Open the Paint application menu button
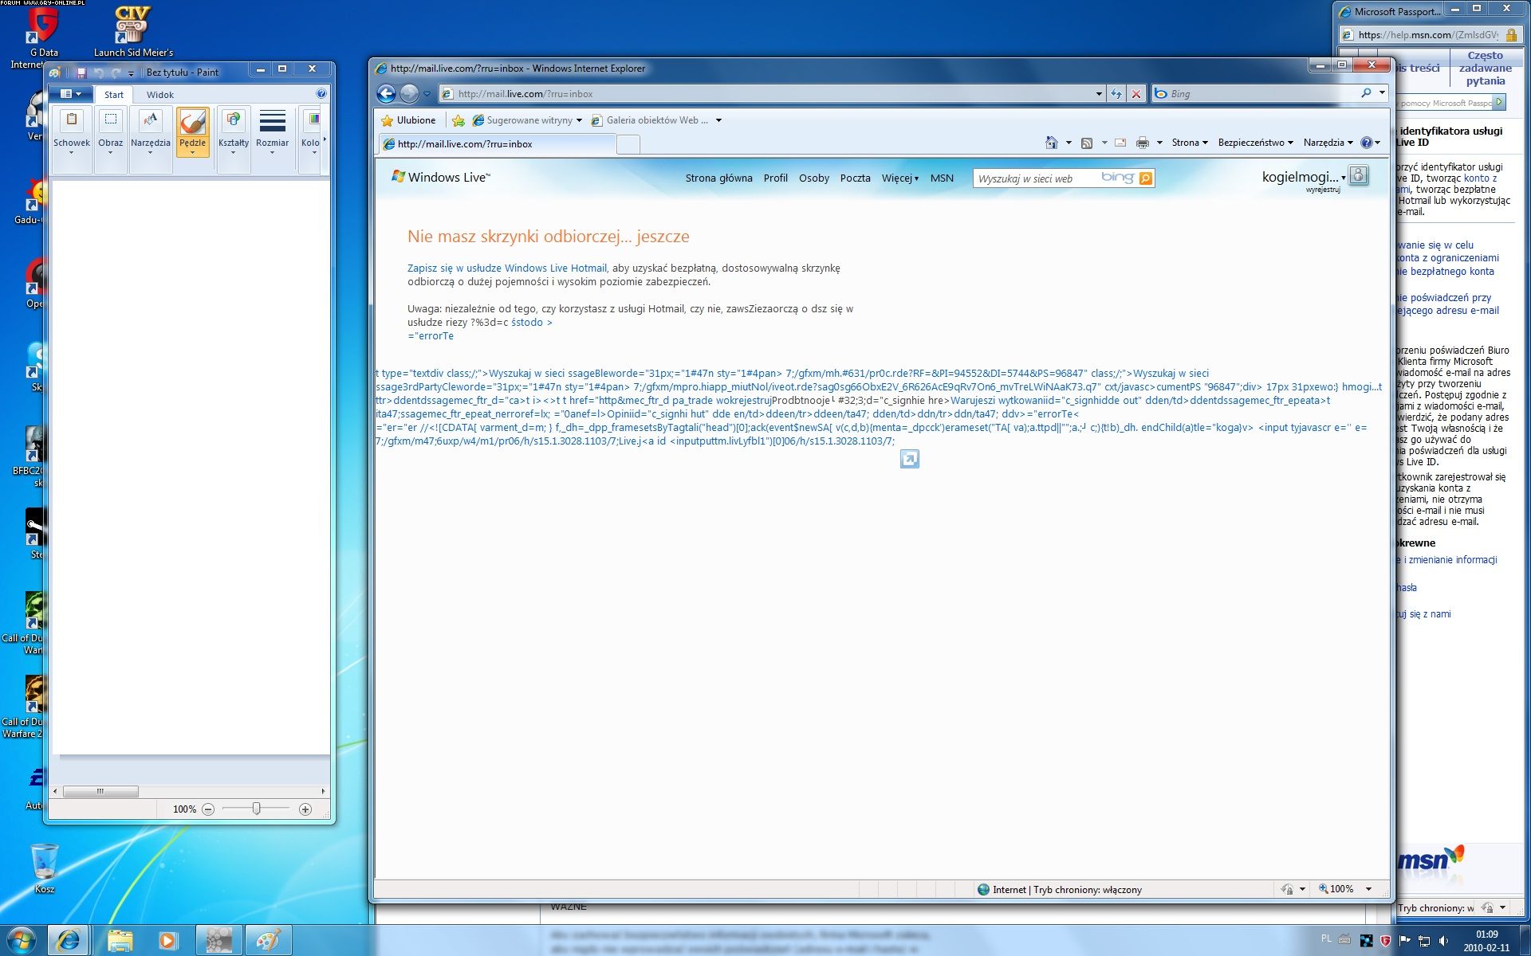This screenshot has width=1531, height=956. pyautogui.click(x=71, y=94)
